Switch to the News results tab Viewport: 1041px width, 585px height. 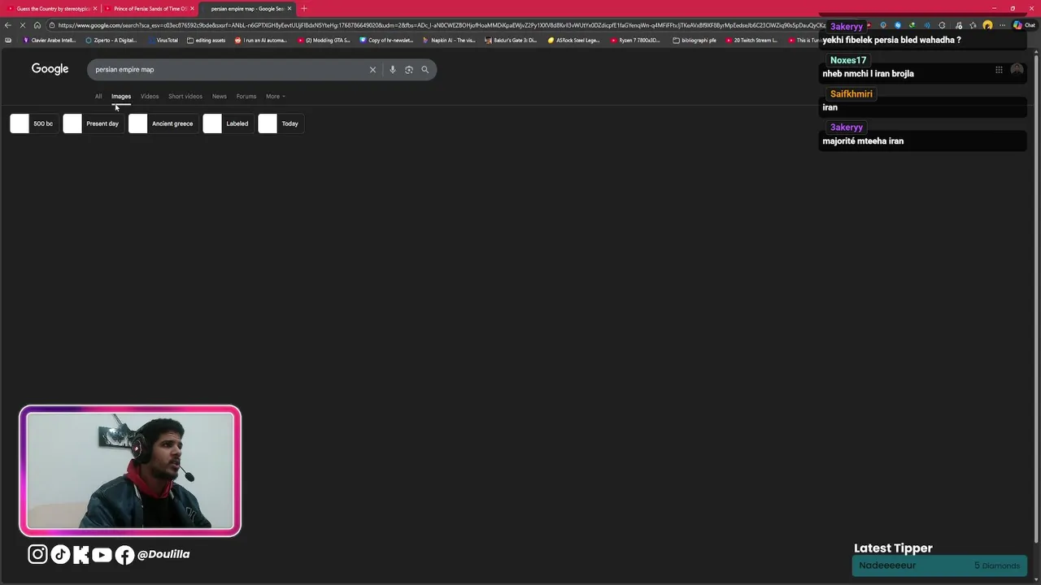click(220, 96)
